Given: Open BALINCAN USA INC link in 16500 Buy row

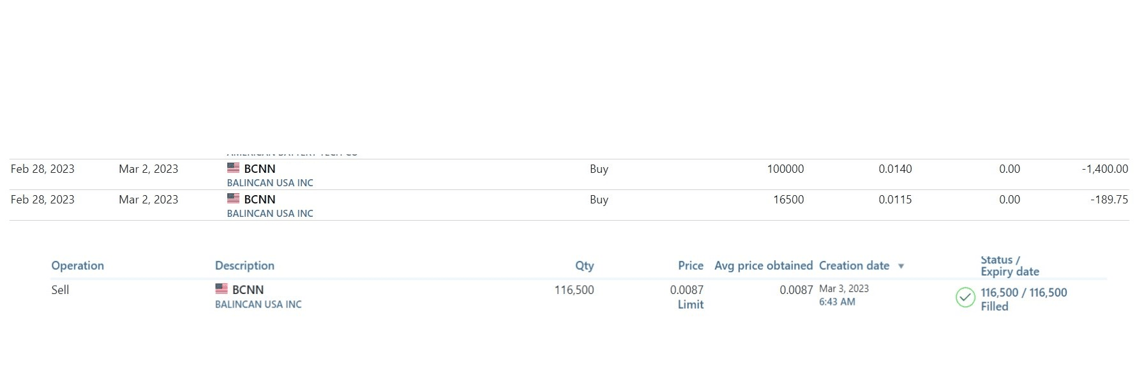Looking at the screenshot, I should tap(270, 214).
